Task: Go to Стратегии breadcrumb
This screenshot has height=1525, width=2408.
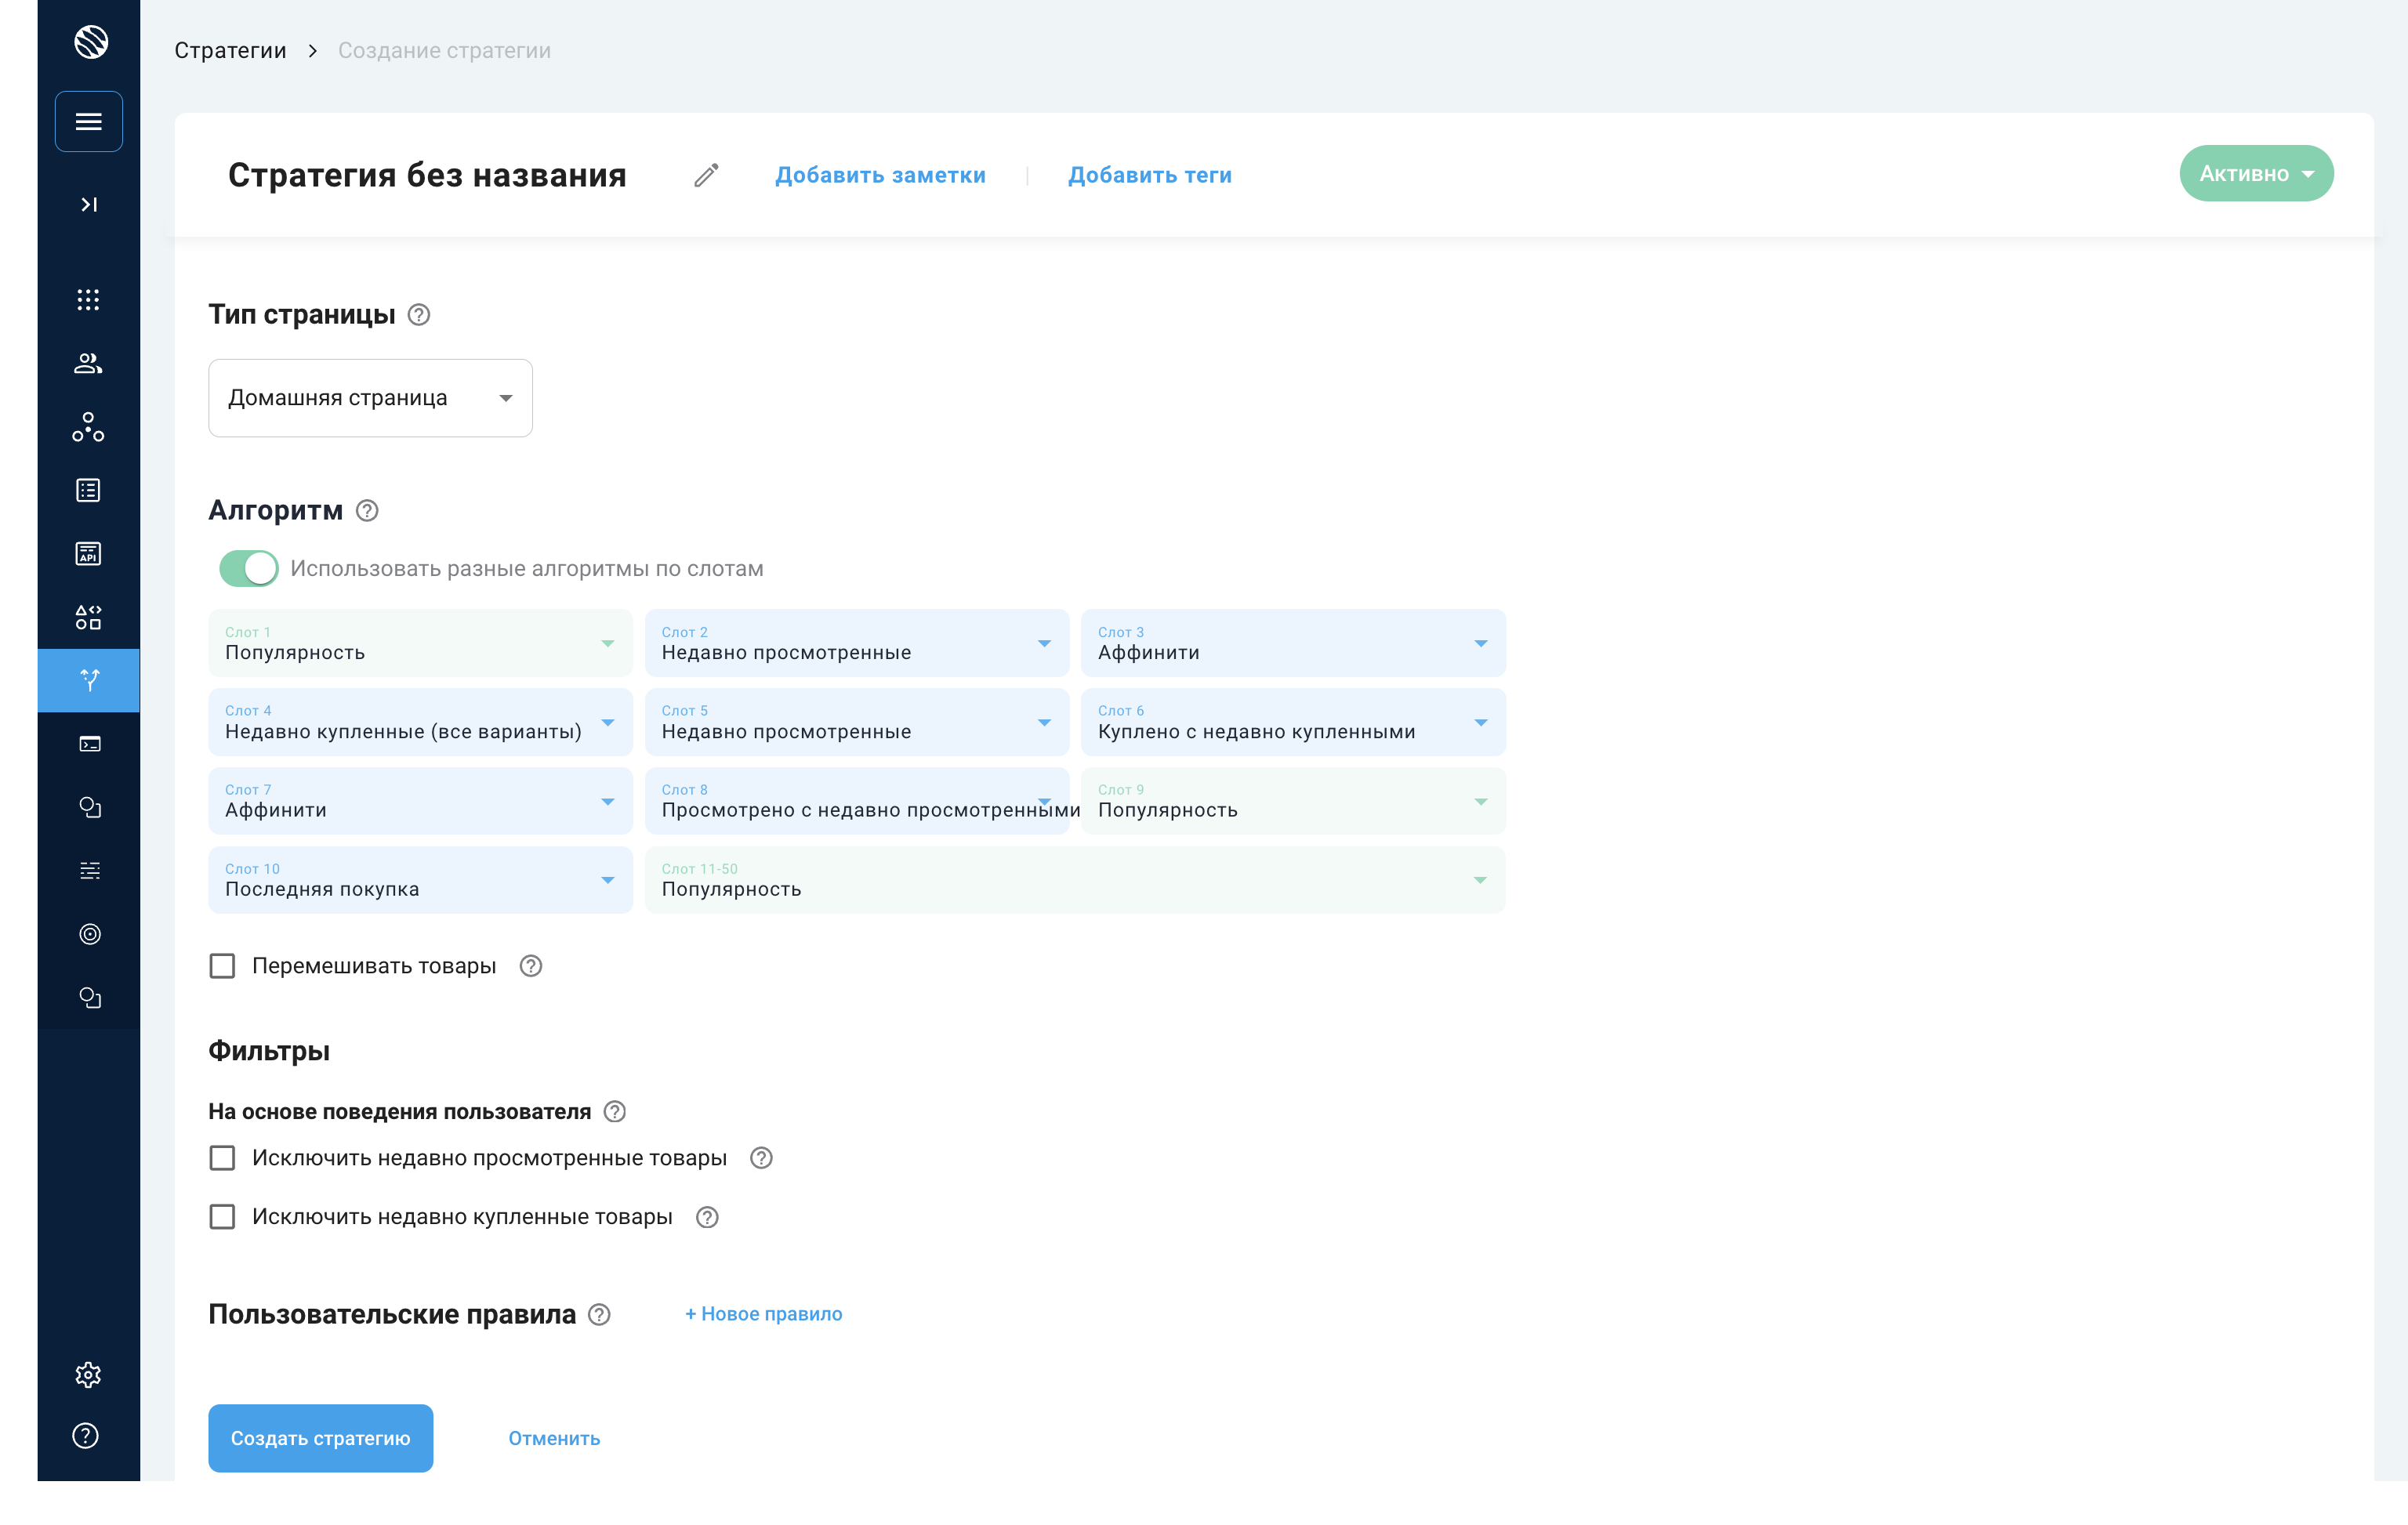Action: (x=230, y=50)
